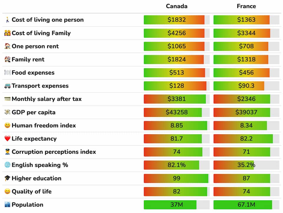Click the plate icon beside Food expenses
The image size is (283, 213).
pyautogui.click(x=7, y=73)
